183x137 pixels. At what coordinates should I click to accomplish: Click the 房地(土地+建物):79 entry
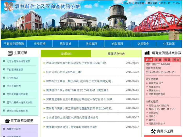coord(159,105)
